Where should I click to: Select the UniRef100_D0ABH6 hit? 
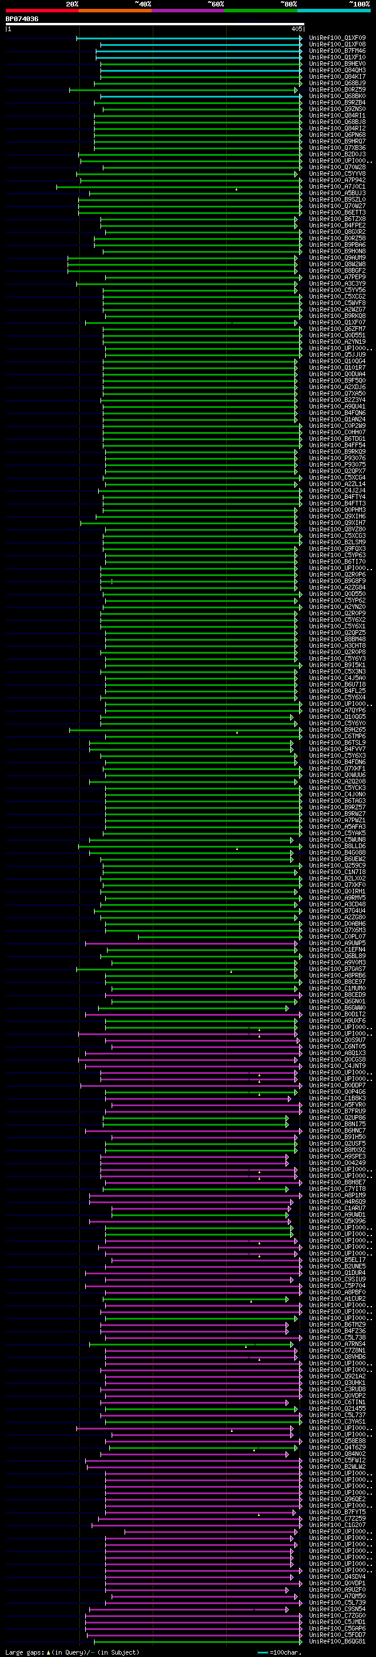point(337,925)
